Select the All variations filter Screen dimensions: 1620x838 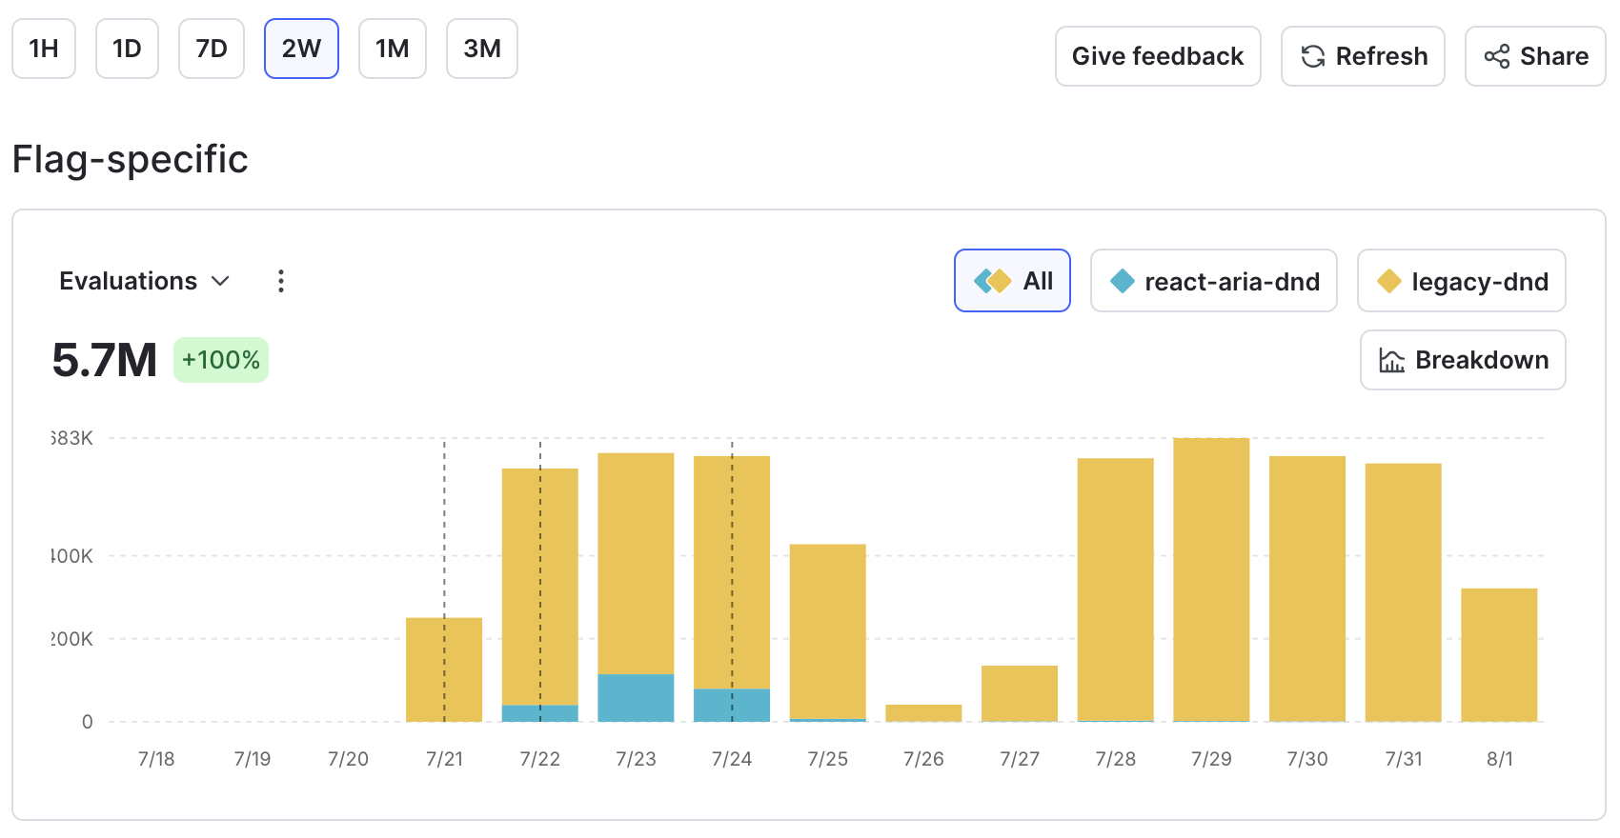(1012, 281)
